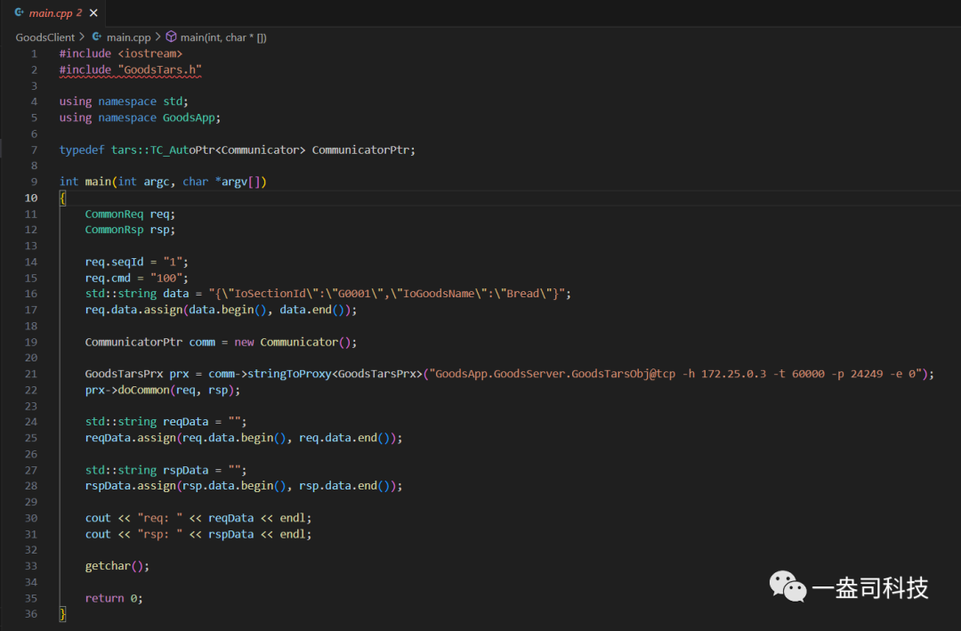961x631 pixels.
Task: Open main.cpp breadcrumb item
Action: 128,37
